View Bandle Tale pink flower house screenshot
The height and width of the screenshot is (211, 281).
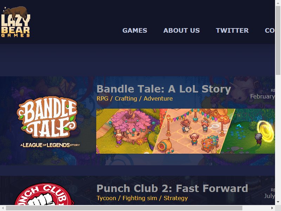coord(128,131)
